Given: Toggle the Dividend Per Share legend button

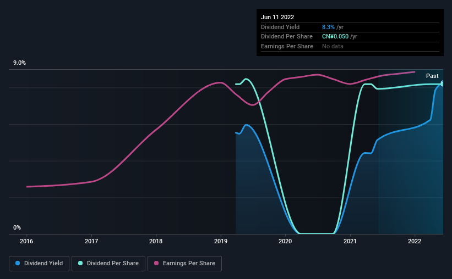Looking at the screenshot, I should [108, 264].
